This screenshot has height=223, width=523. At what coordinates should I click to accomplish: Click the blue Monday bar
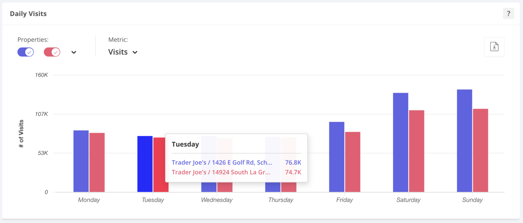[81, 161]
